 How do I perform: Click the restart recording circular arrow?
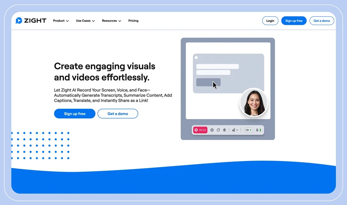(x=218, y=130)
